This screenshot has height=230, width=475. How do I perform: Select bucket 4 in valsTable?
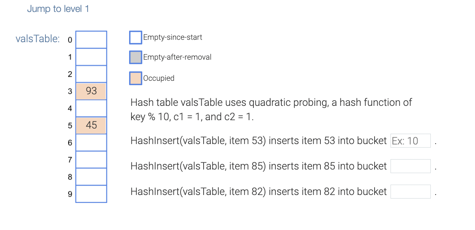pyautogui.click(x=91, y=108)
